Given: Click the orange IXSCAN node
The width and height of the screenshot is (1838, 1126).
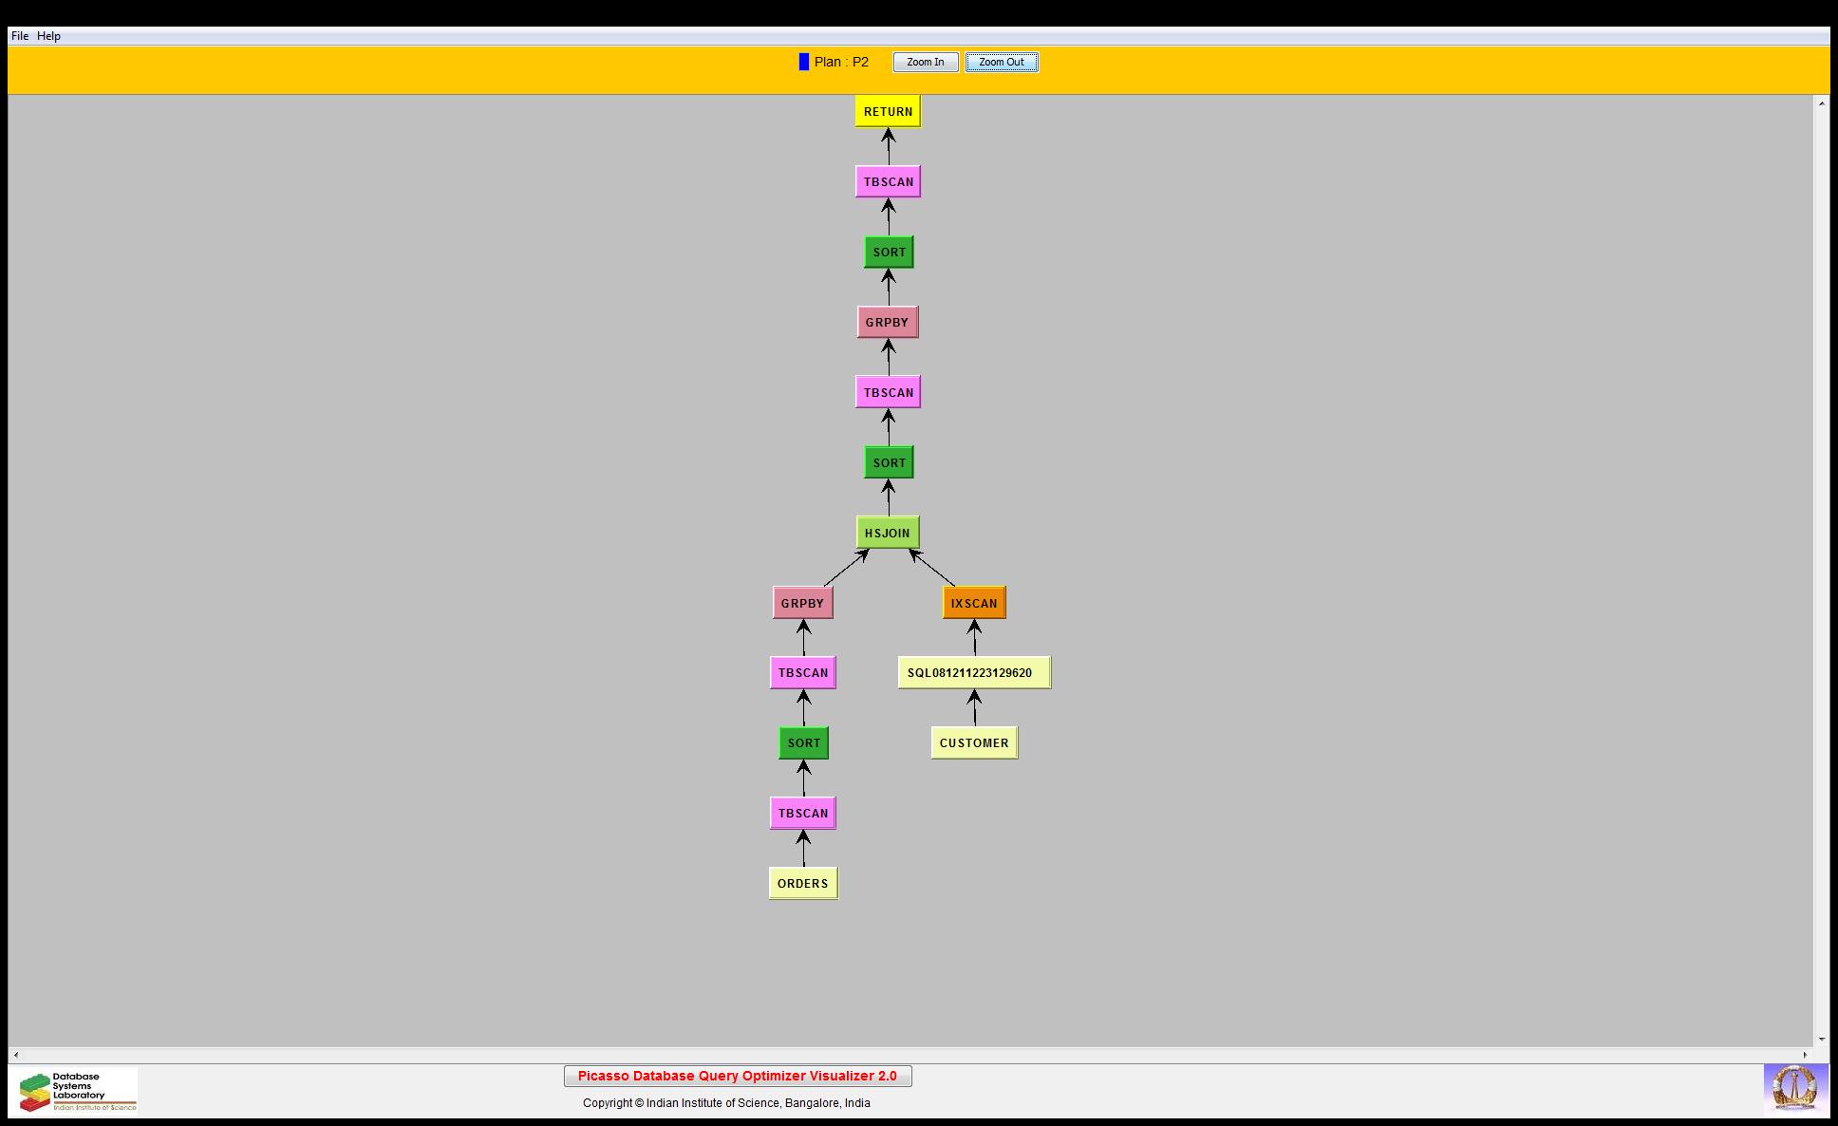Looking at the screenshot, I should [x=974, y=603].
